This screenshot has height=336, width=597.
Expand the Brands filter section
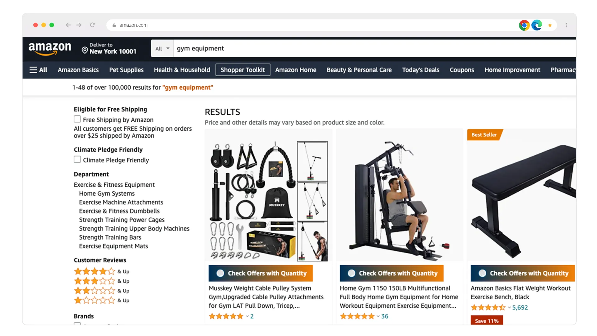tap(84, 316)
